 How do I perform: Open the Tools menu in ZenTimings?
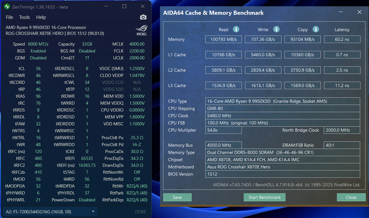click(x=25, y=17)
